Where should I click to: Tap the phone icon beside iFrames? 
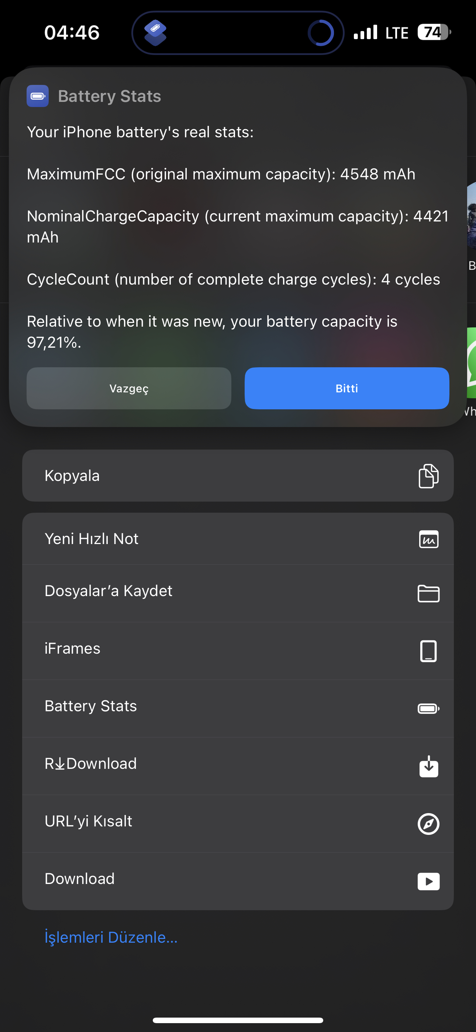428,651
